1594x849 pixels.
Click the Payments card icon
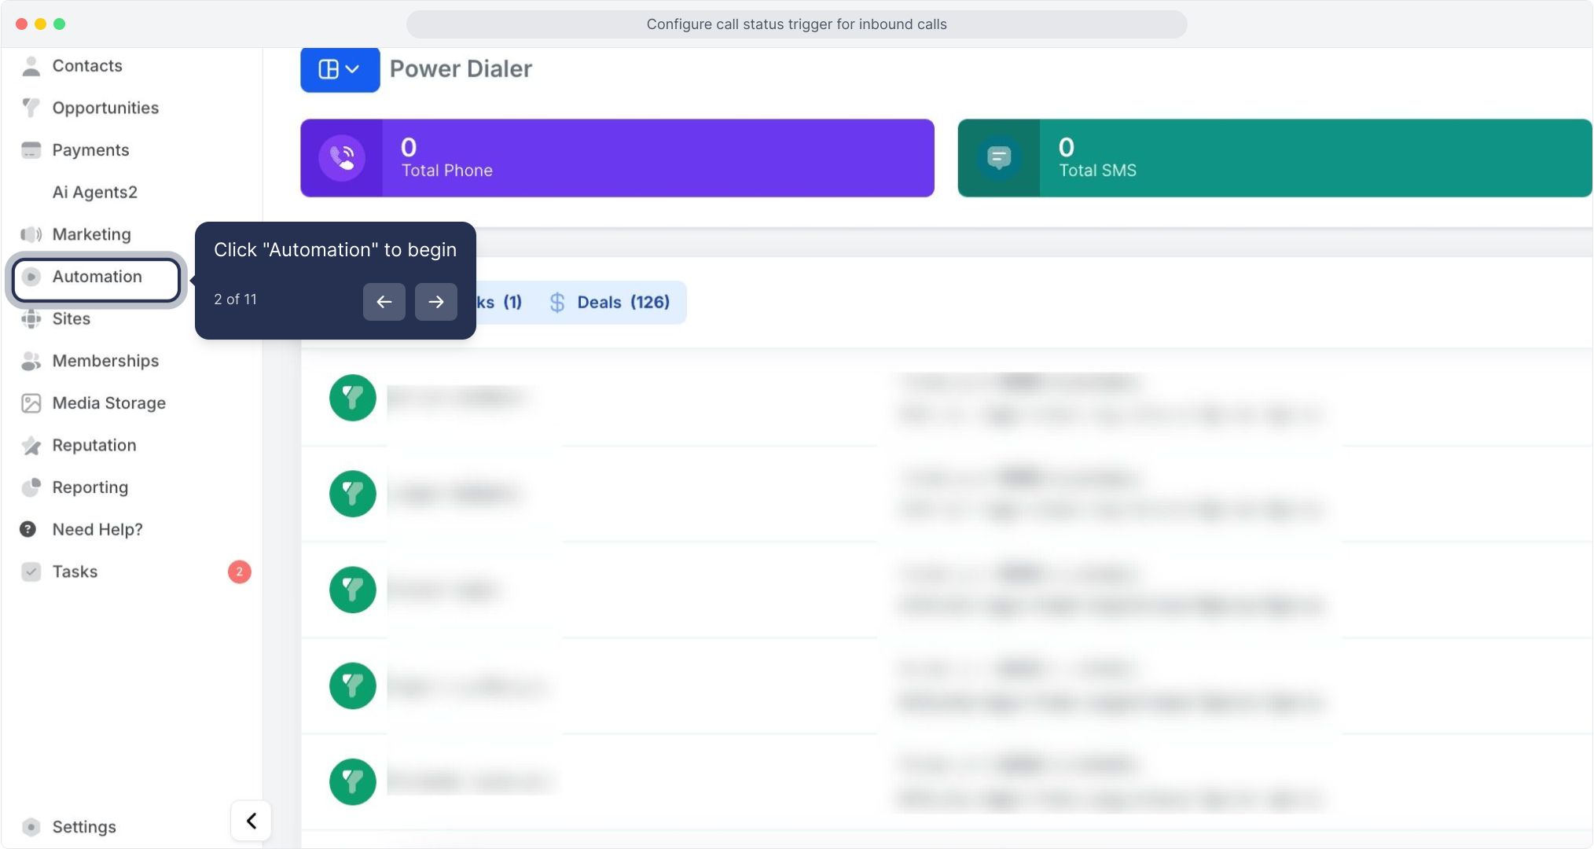click(x=31, y=150)
